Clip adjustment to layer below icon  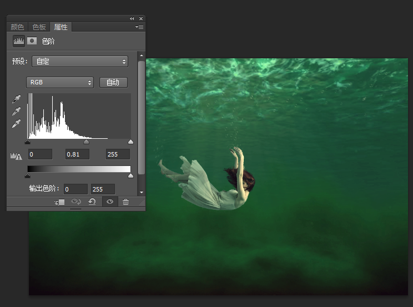[x=59, y=202]
